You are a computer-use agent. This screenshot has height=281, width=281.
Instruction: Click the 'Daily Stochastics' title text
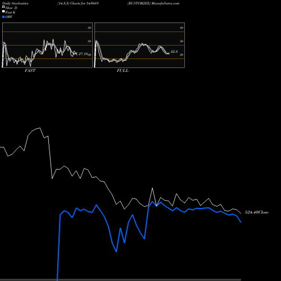coord(15,3)
